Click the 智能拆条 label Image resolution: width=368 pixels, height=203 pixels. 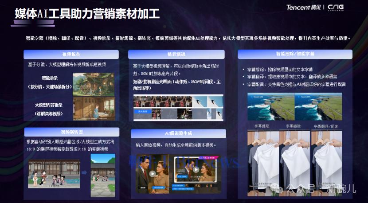(x=50, y=78)
